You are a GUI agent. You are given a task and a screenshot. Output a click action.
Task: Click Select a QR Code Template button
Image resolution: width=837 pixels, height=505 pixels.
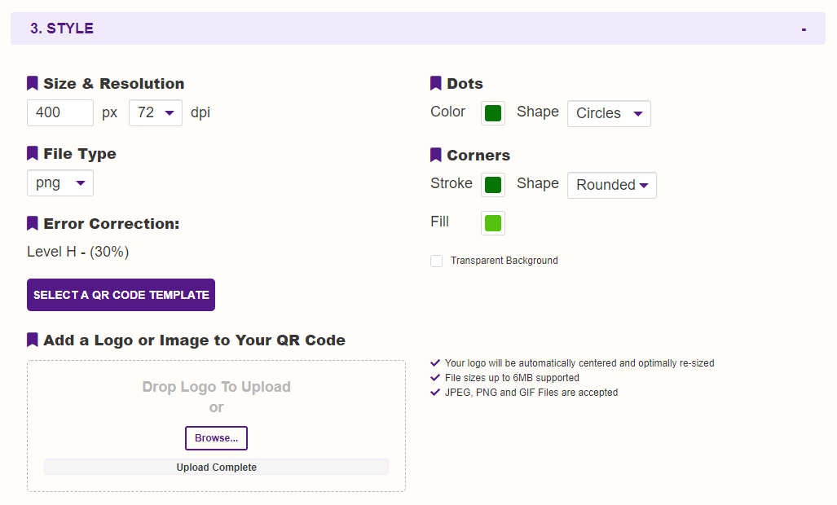pos(121,295)
